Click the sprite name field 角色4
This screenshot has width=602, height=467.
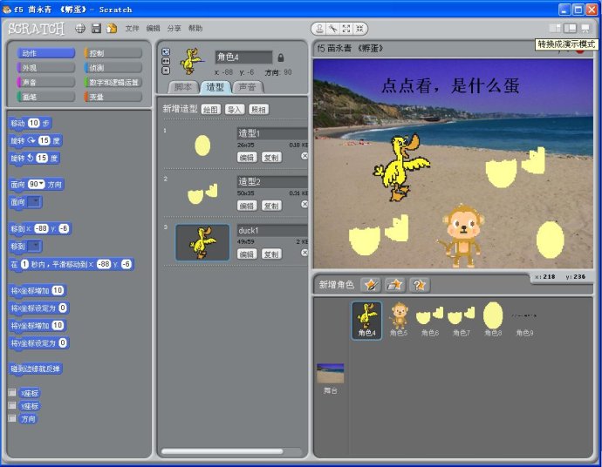[243, 58]
